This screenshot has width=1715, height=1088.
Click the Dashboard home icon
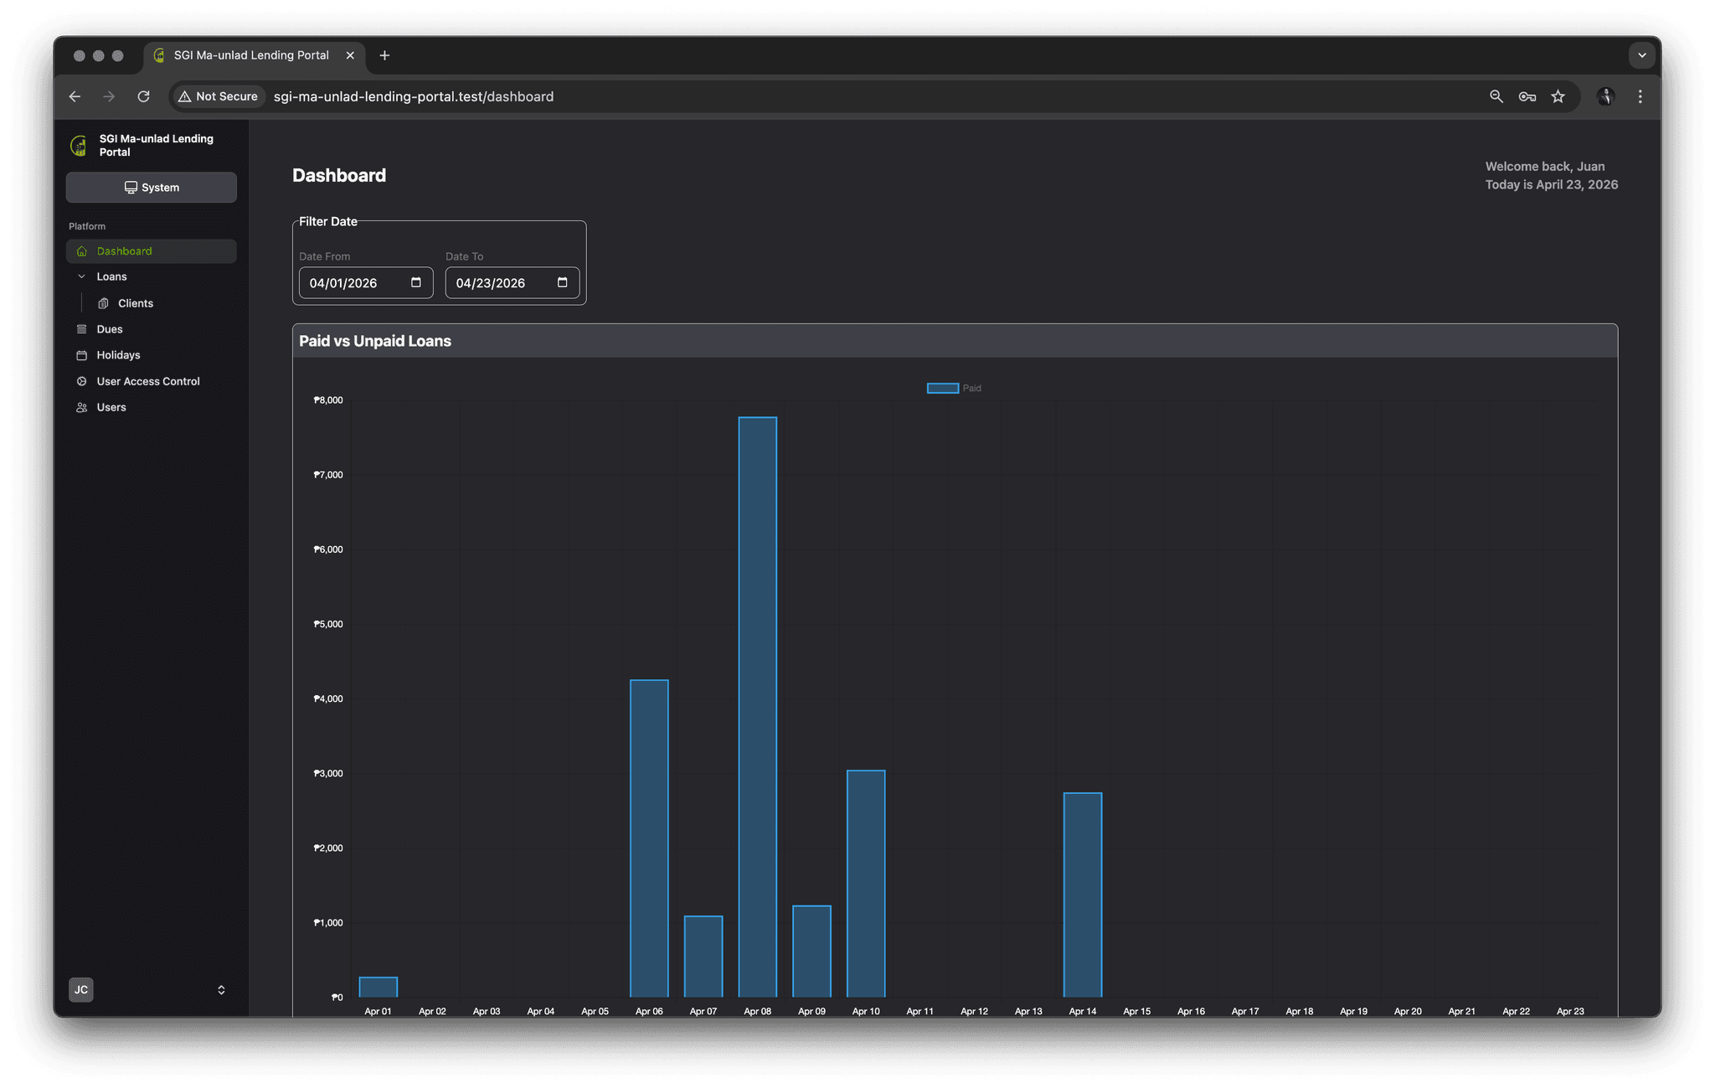[81, 251]
